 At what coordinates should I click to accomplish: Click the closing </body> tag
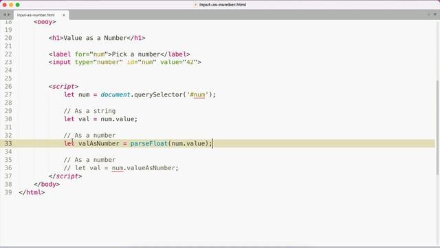click(x=47, y=184)
